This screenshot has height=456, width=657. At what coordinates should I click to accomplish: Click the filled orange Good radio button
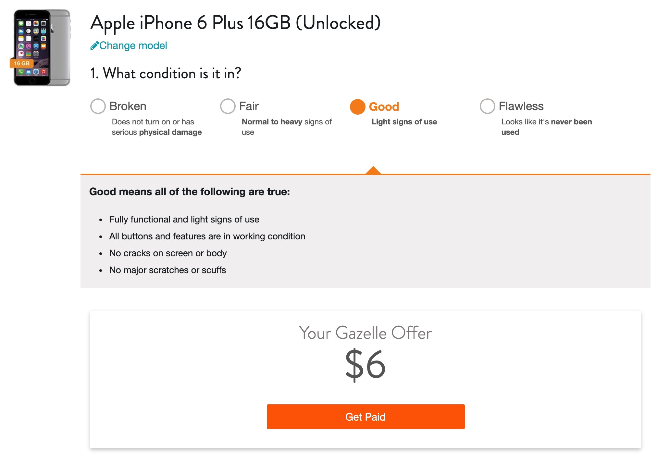click(x=357, y=107)
